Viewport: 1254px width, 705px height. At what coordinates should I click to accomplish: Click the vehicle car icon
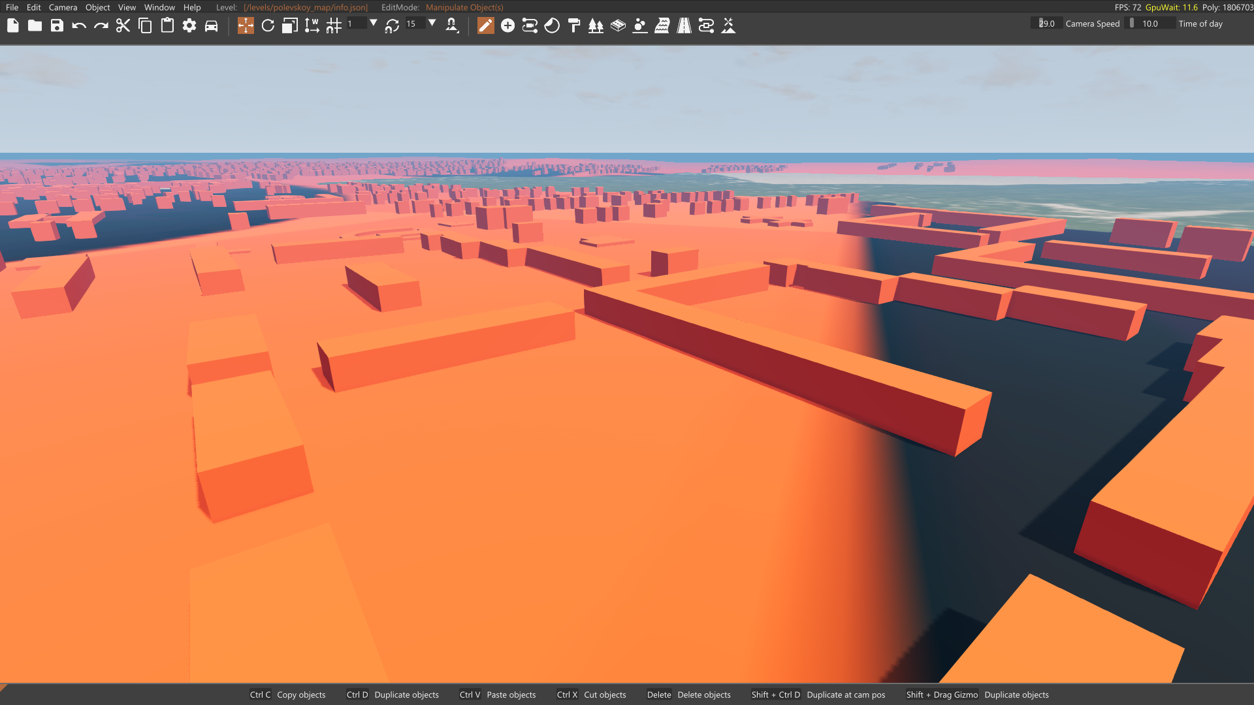211,25
